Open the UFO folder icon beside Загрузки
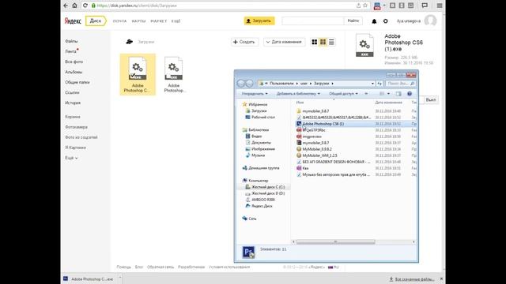The height and width of the screenshot is (284, 506). pyautogui.click(x=129, y=42)
